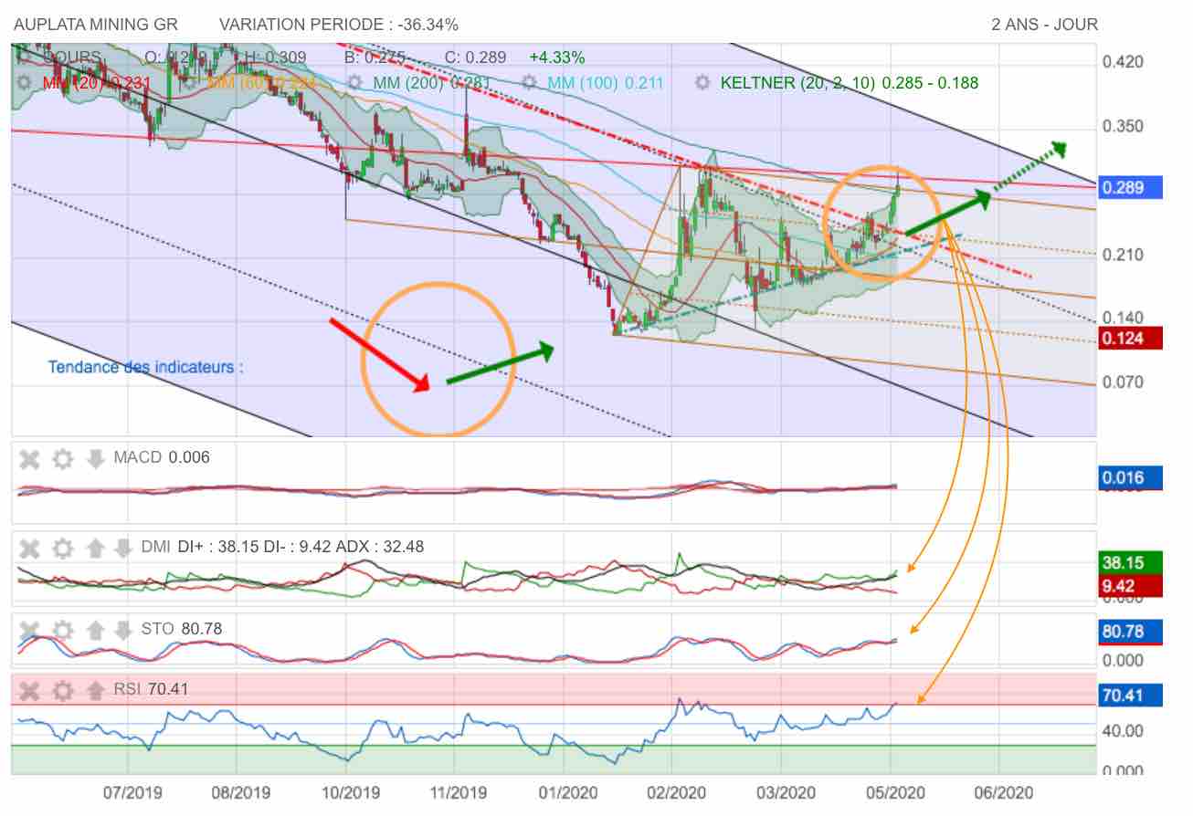
Task: Open settings gear for MM (100)
Action: pyautogui.click(x=530, y=83)
